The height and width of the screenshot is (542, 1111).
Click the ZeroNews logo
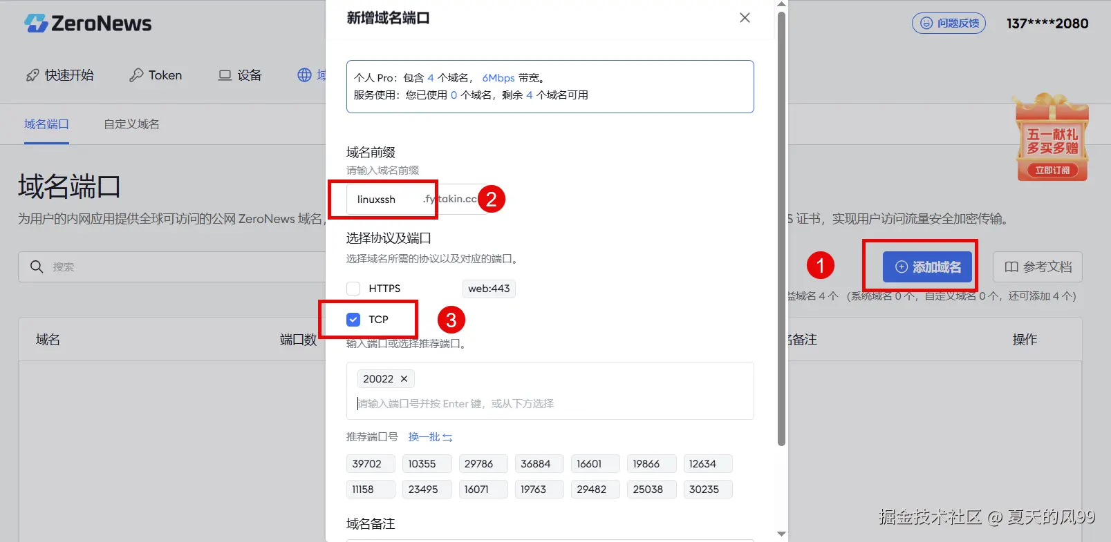click(x=88, y=23)
